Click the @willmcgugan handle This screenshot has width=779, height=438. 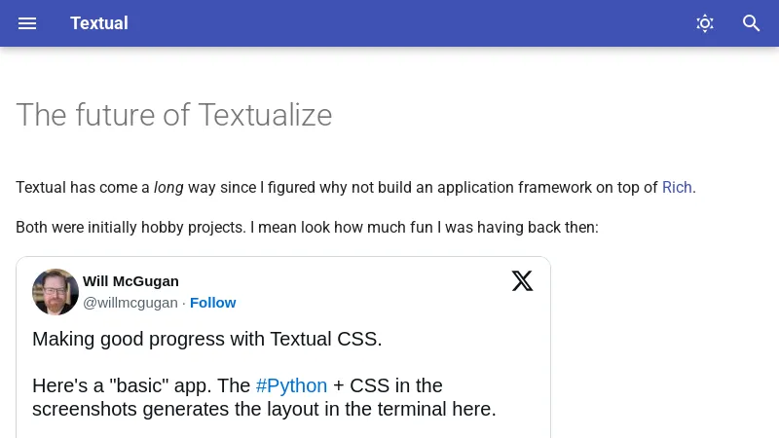click(x=130, y=303)
